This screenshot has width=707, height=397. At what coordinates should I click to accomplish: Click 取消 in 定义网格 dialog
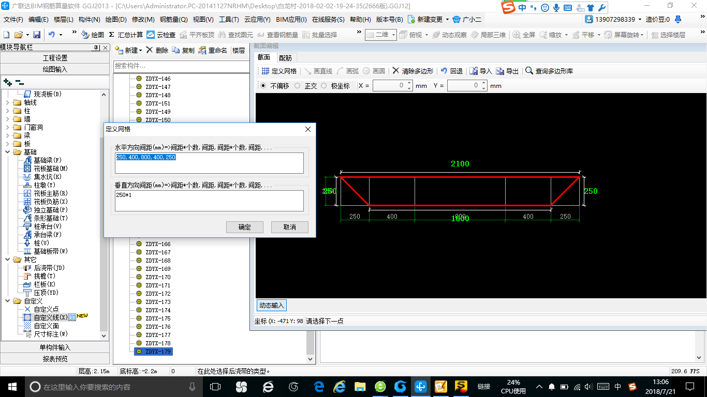[290, 227]
